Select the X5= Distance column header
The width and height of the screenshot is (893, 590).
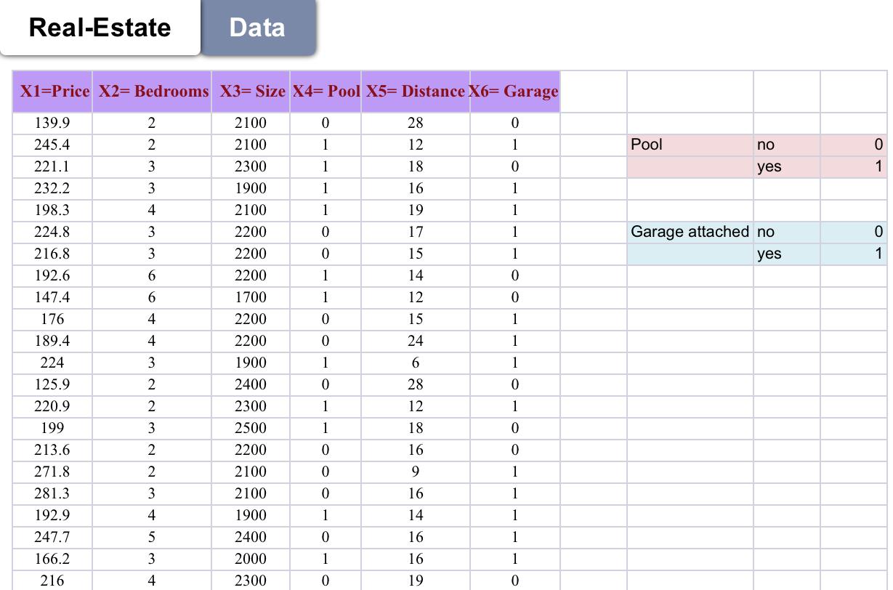coord(416,92)
